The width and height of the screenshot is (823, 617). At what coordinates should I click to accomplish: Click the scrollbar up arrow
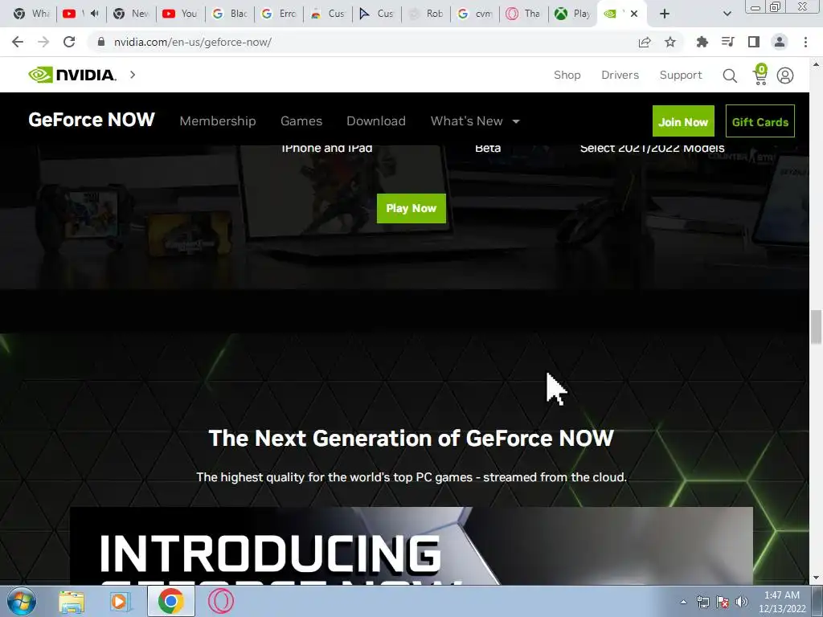[816, 64]
